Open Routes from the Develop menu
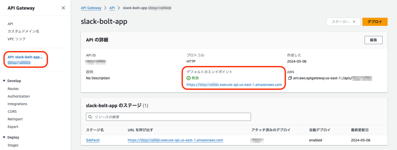 point(13,89)
